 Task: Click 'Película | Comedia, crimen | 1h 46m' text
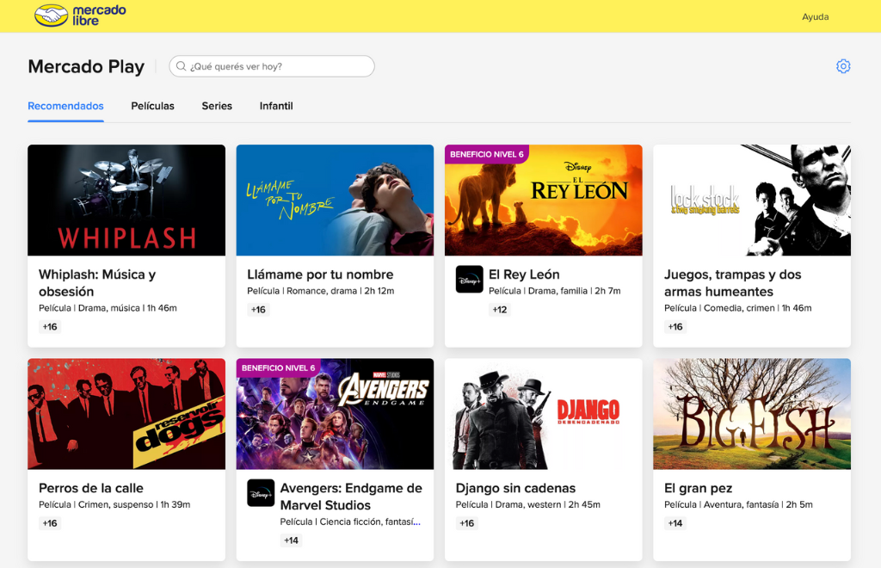[x=737, y=308]
